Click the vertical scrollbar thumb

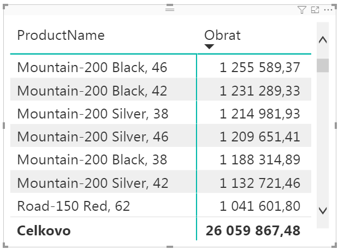(323, 66)
